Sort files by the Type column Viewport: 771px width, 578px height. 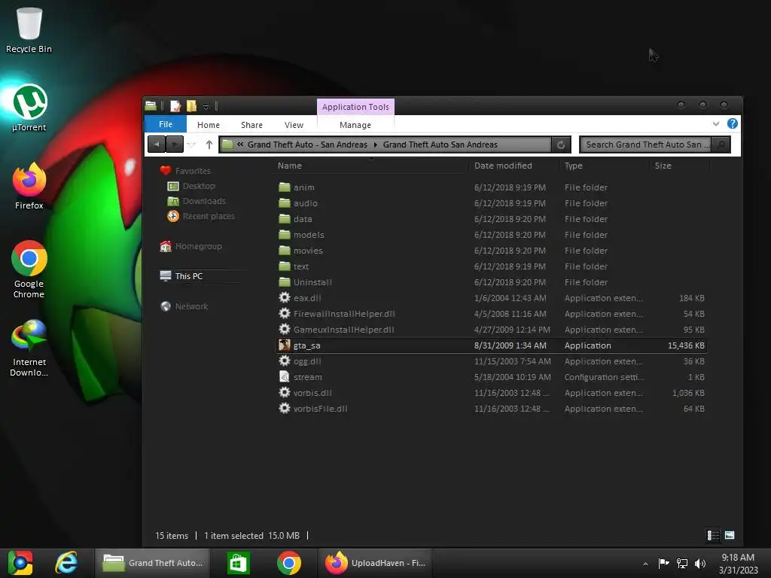(605, 166)
